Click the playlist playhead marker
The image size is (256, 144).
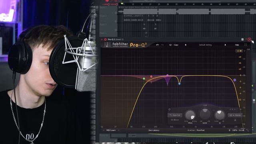point(122,4)
